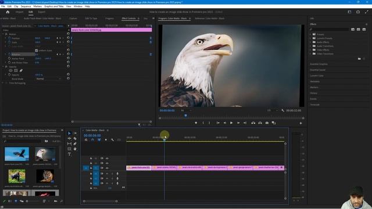This screenshot has height=209, width=372.
Task: Open Program monitor settings wrench
Action: point(283,110)
